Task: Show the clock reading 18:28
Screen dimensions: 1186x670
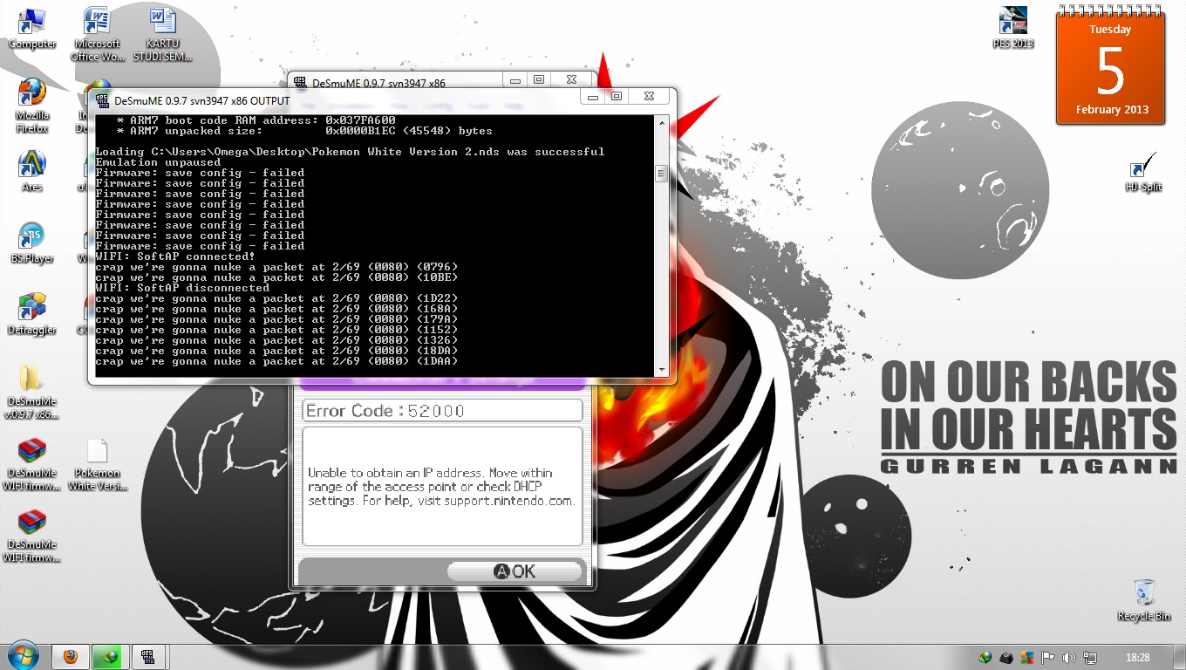Action: pyautogui.click(x=1137, y=658)
